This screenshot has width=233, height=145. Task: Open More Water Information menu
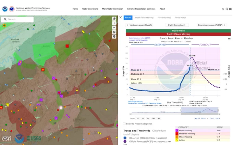tap(112, 9)
